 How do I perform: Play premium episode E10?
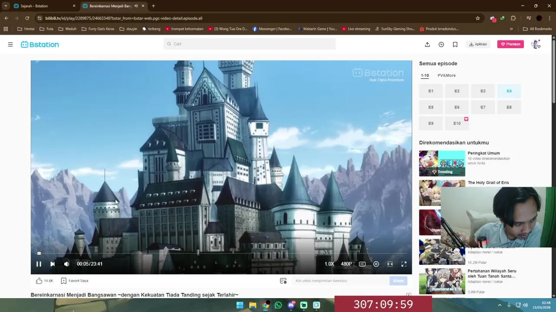pos(457,123)
